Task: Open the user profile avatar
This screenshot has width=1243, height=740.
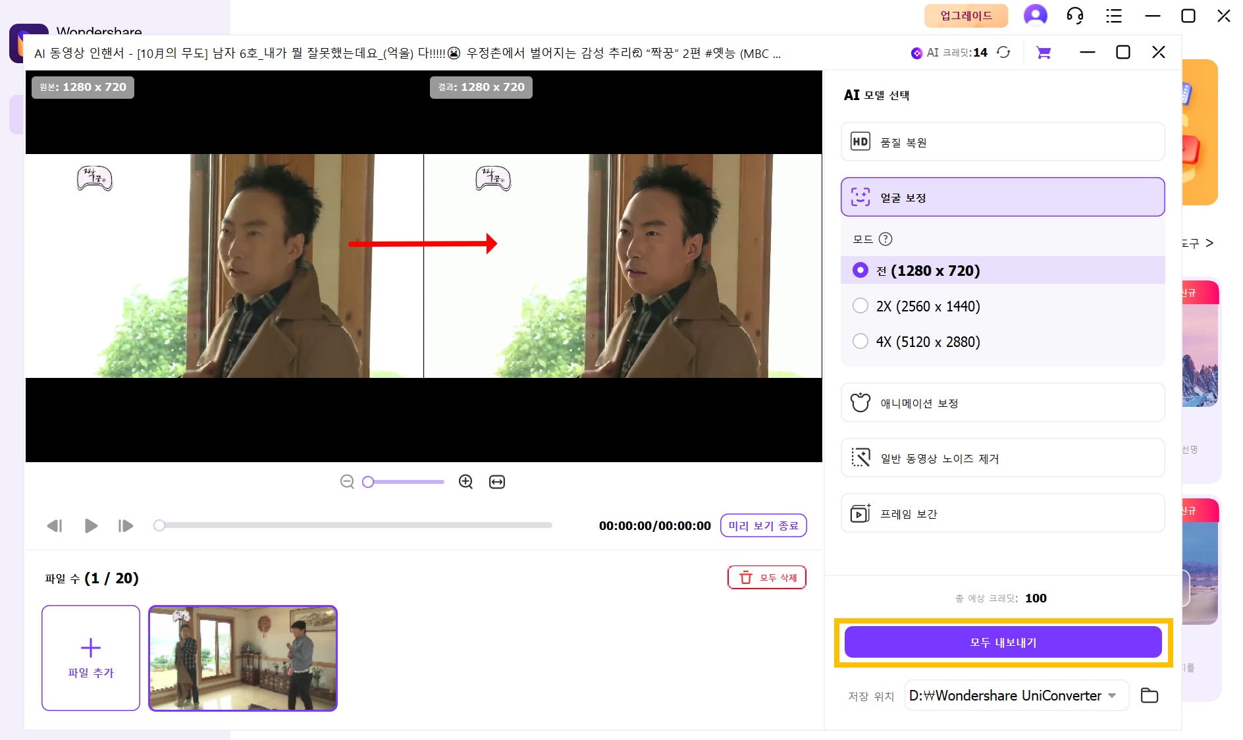Action: tap(1035, 15)
